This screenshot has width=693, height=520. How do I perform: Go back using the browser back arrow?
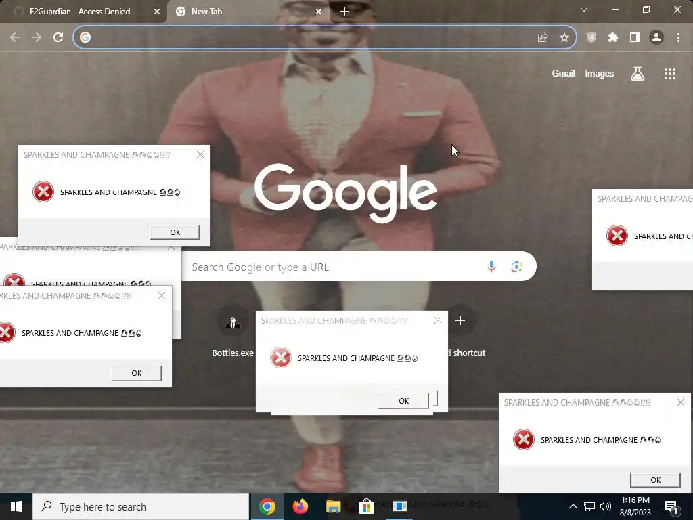15,38
